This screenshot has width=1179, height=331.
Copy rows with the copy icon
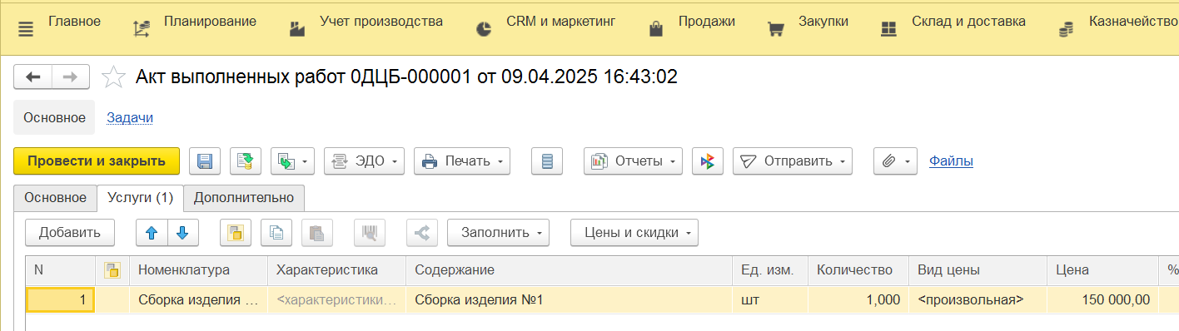276,233
